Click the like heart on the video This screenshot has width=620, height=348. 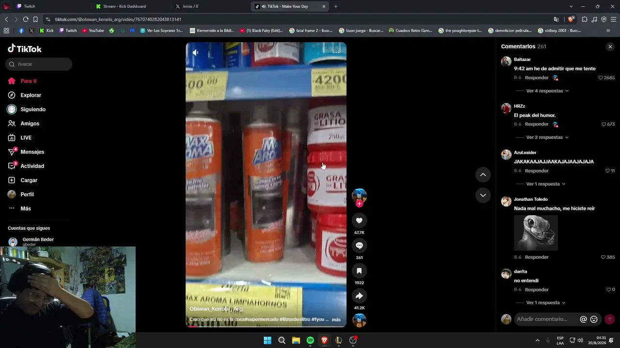[x=359, y=220]
